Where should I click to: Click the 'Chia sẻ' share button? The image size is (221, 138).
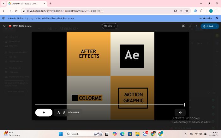(208, 26)
